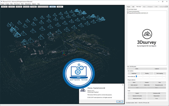169x106 pixels.
Task: Switch to the Mesh tab
Action: pyautogui.click(x=144, y=7)
